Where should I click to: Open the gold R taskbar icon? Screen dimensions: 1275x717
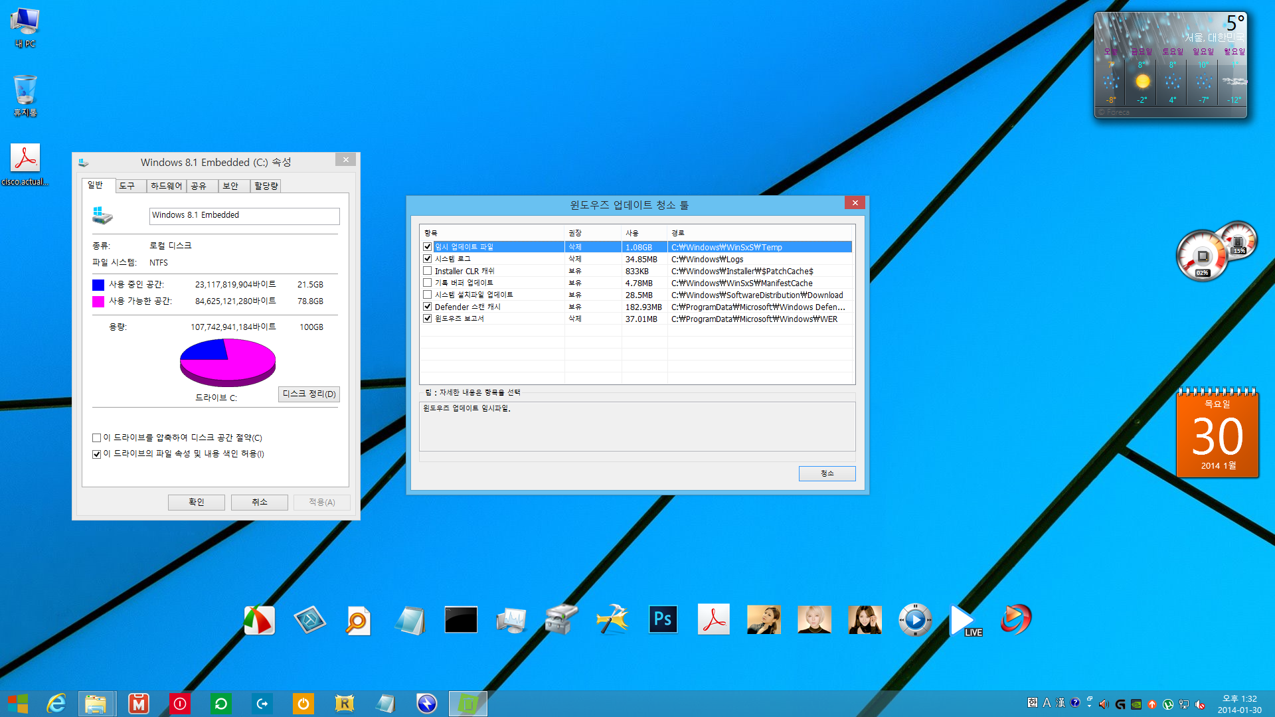(345, 704)
